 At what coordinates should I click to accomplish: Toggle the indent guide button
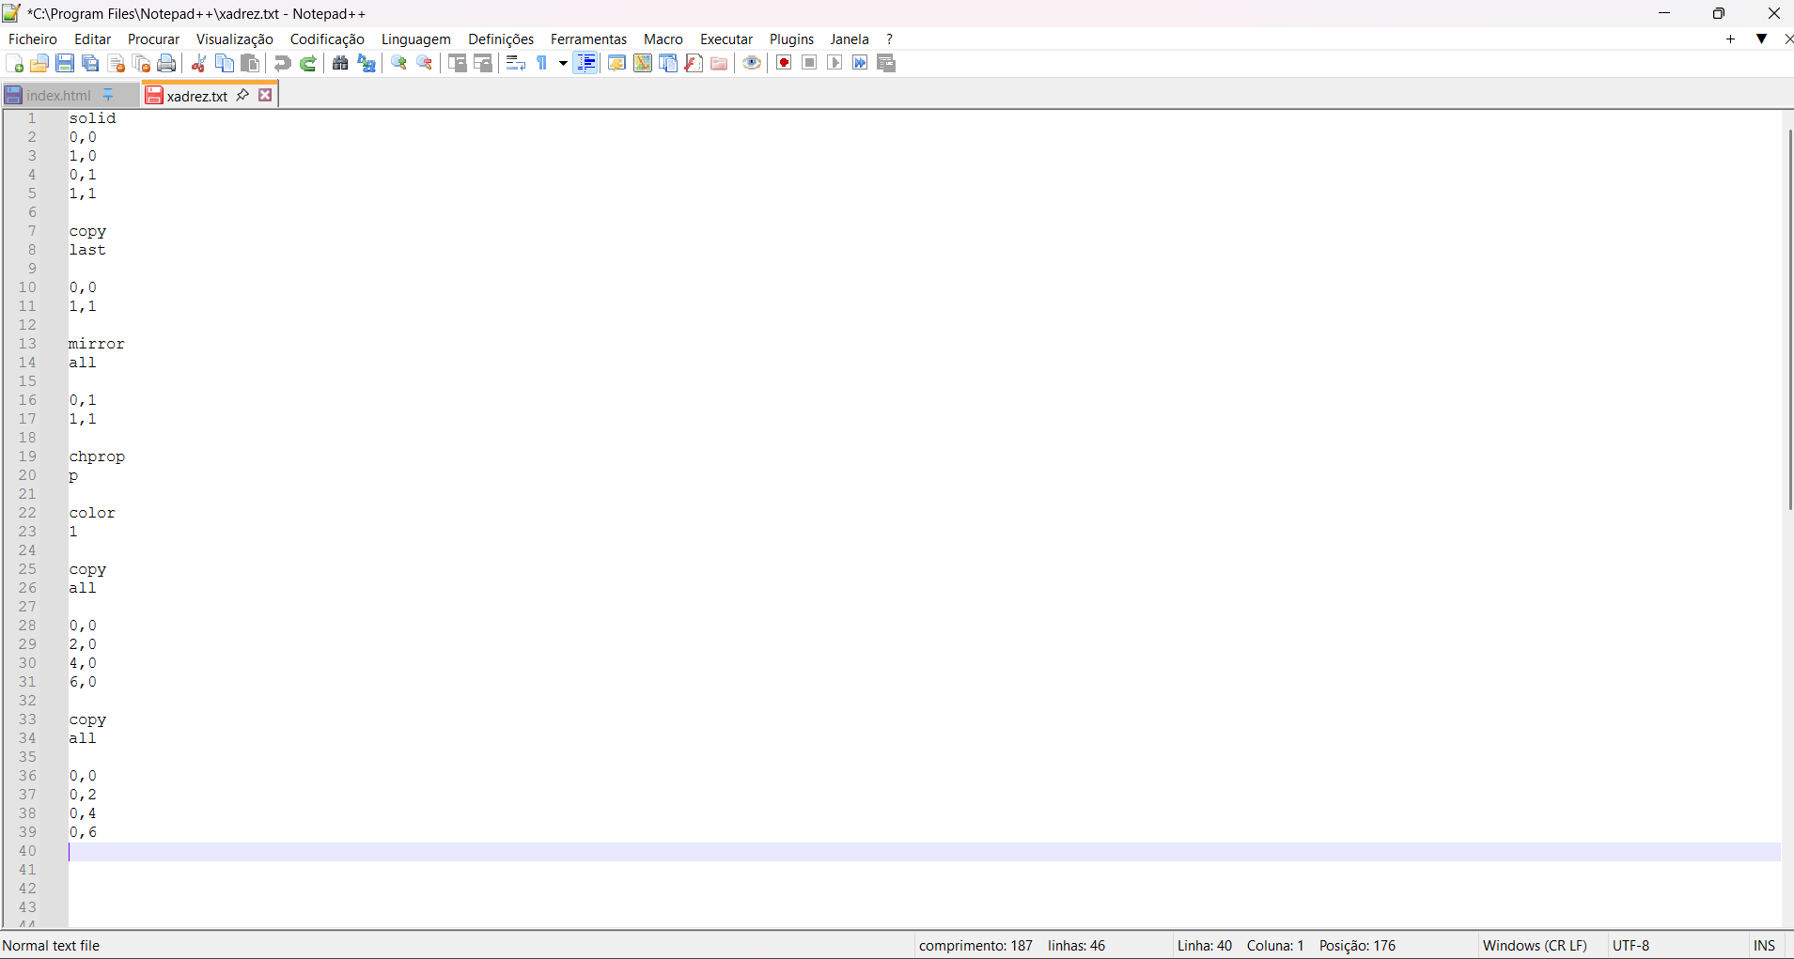point(585,63)
